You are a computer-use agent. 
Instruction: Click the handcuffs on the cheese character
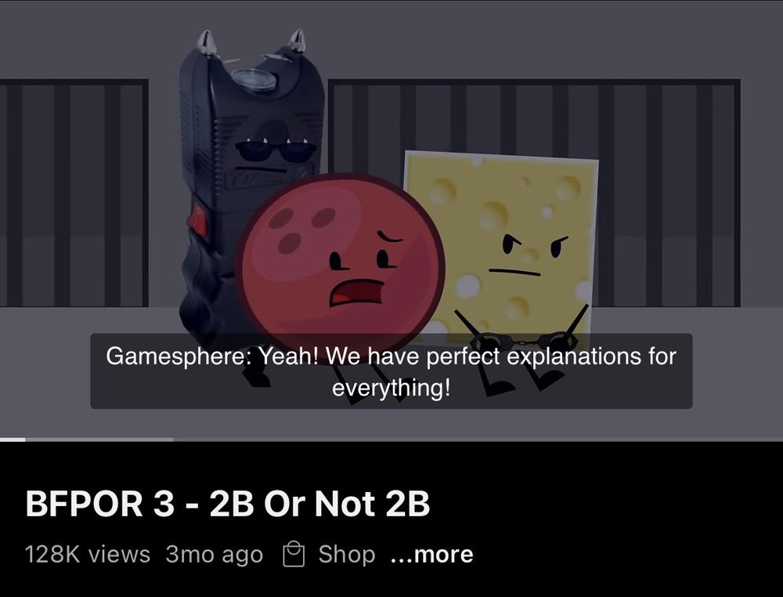525,342
